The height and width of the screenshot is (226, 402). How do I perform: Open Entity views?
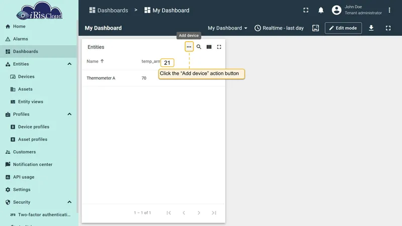click(39, 102)
